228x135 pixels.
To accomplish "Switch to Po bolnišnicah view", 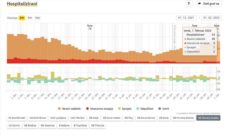I will click(17, 118).
